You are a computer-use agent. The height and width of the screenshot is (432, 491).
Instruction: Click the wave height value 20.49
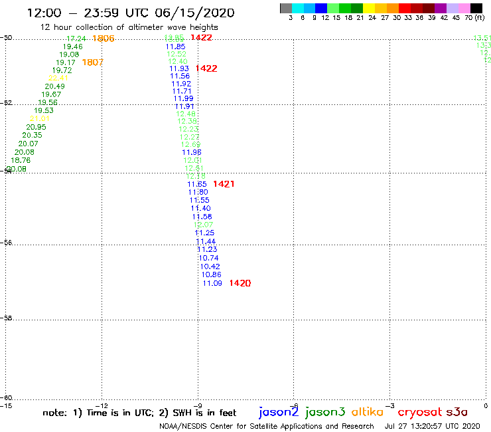[x=55, y=86]
